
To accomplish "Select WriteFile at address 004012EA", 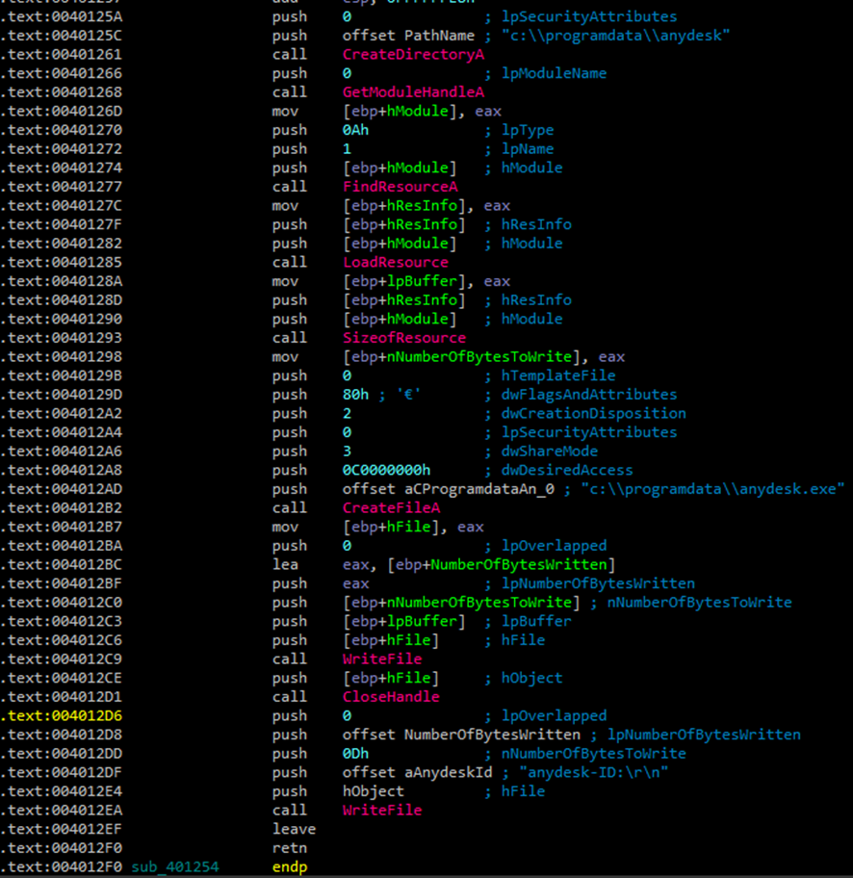I will point(382,811).
